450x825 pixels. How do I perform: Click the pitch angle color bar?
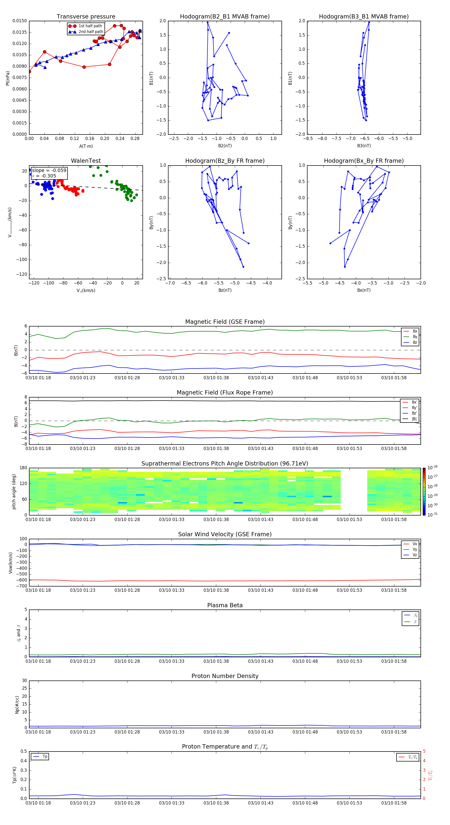click(424, 491)
